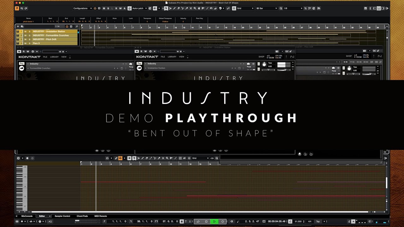Select the Glue tool in top toolbar
The width and height of the screenshot is (404, 227).
187,8
